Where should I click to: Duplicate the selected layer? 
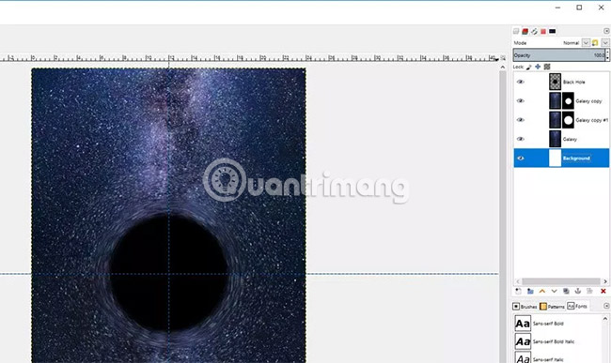tap(566, 291)
